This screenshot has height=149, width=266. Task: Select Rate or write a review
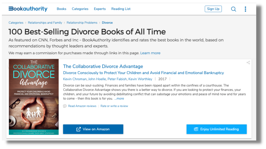click(x=114, y=106)
